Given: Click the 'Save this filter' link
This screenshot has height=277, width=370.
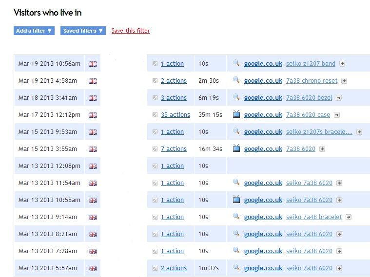Looking at the screenshot, I should 131,31.
